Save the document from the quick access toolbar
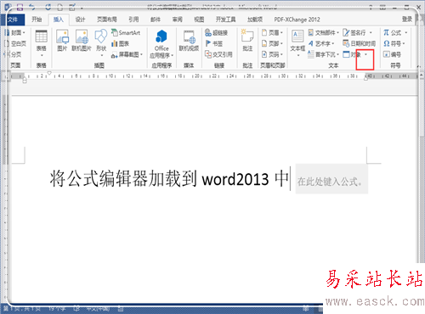 20,7
